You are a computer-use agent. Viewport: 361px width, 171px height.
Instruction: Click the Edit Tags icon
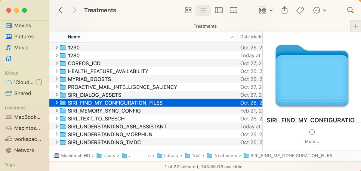point(300,10)
